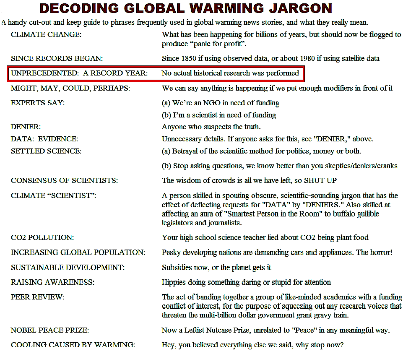Click the term 'RAISING AWARENESS:'
This screenshot has width=403, height=354.
tap(53, 282)
